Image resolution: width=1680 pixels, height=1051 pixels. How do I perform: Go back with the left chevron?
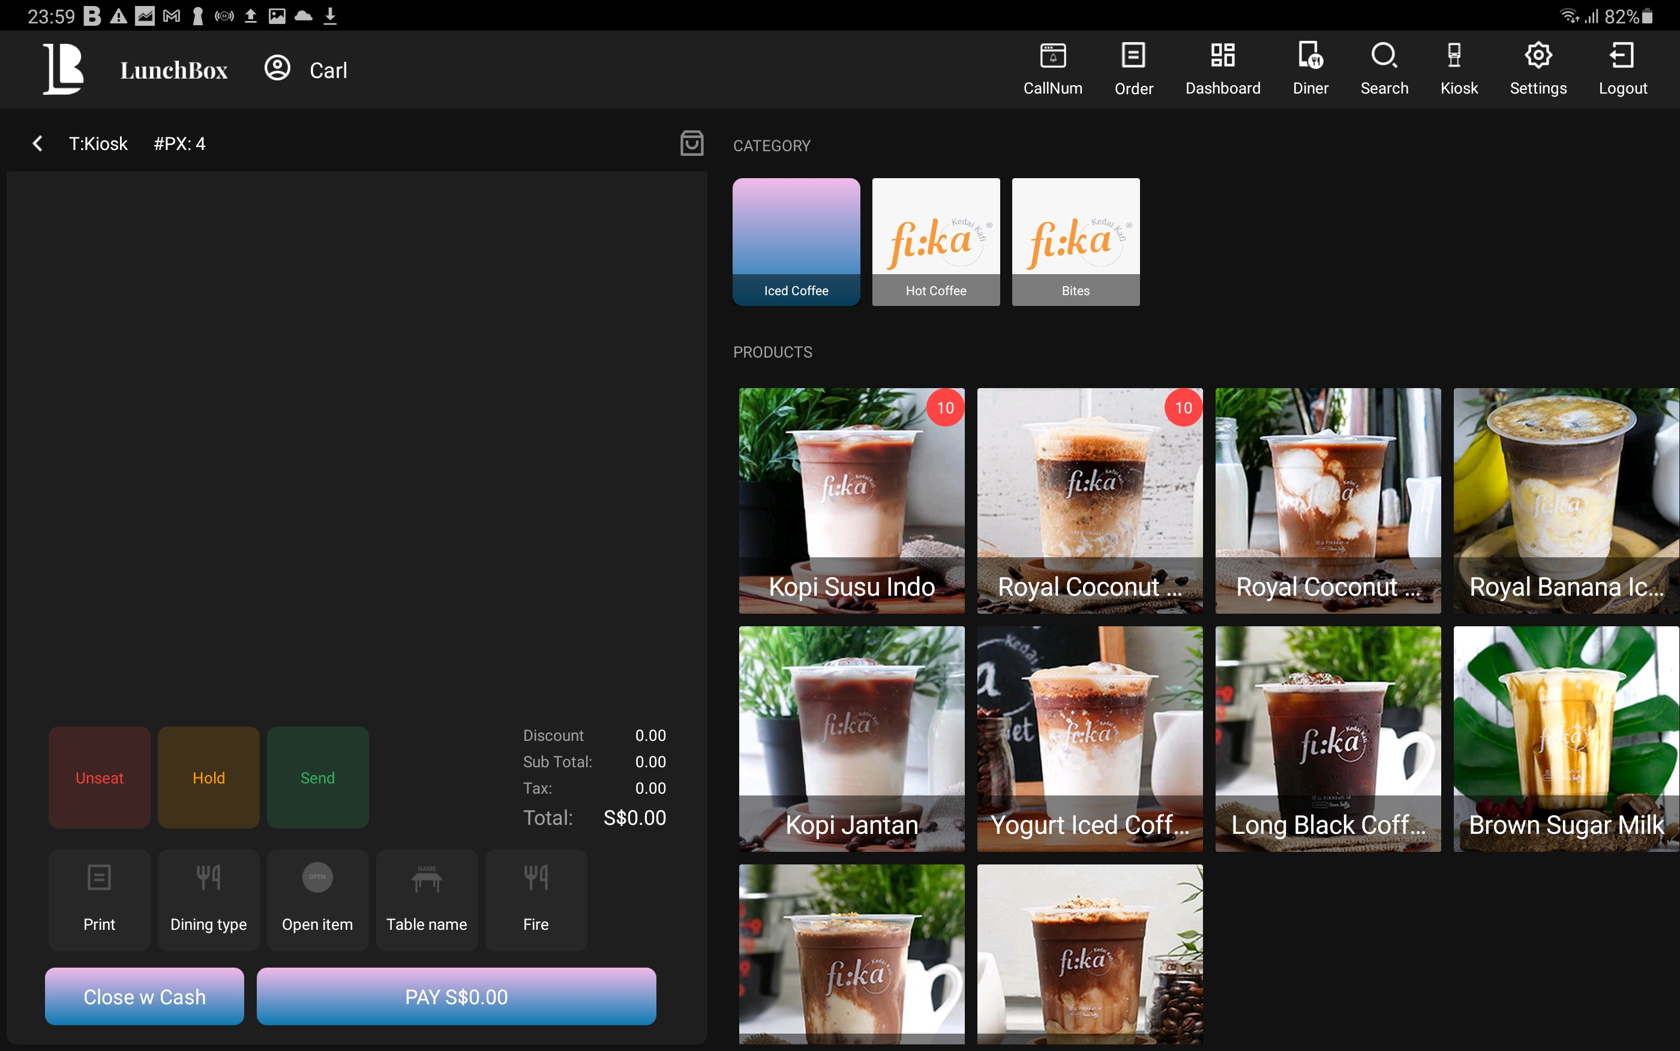(38, 144)
